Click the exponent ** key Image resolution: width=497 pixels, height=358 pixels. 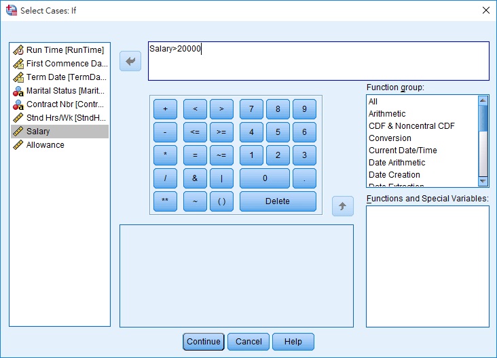[x=165, y=201]
